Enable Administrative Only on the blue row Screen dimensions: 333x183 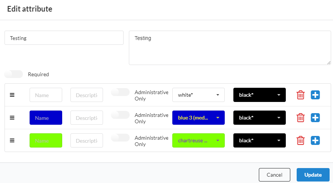(120, 115)
